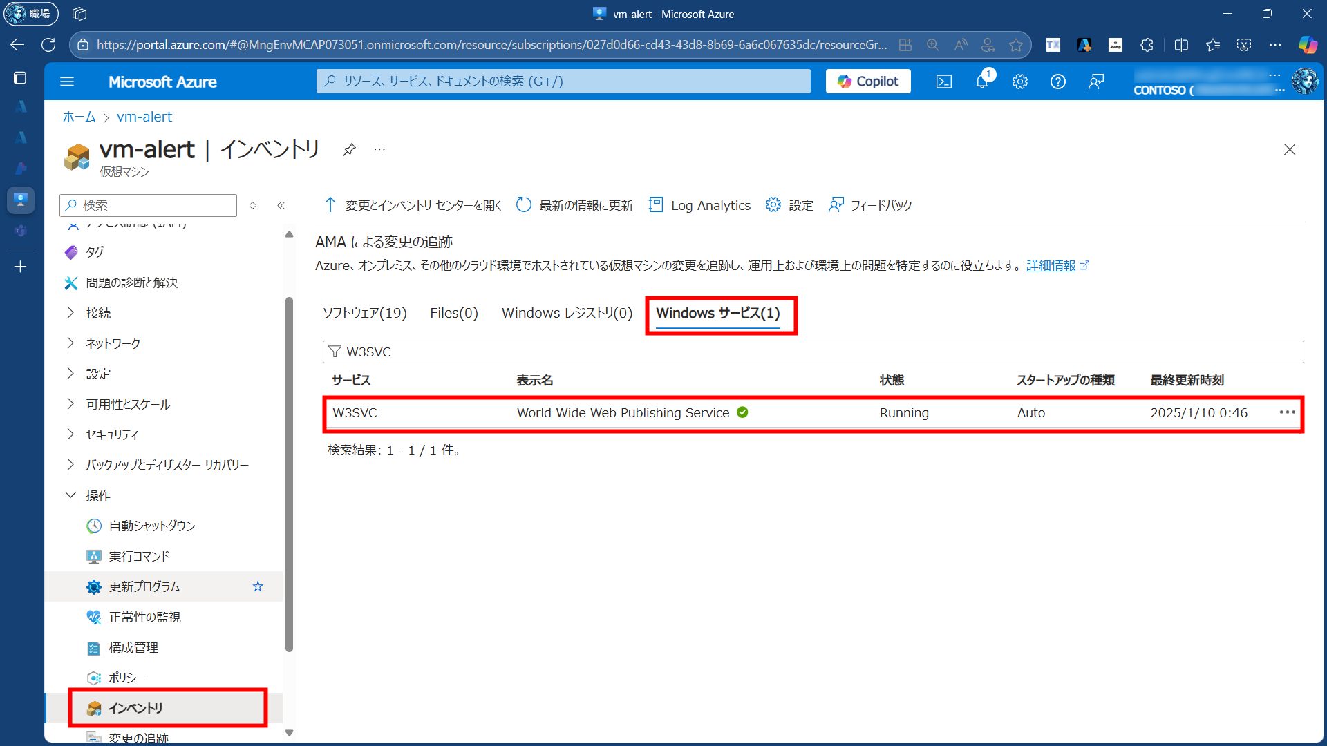This screenshot has height=746, width=1327.
Task: Switch to the Windows レジストリ(0) tab
Action: click(567, 313)
